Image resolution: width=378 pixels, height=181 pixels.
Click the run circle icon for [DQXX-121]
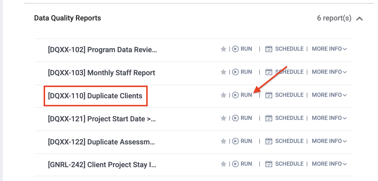(235, 118)
